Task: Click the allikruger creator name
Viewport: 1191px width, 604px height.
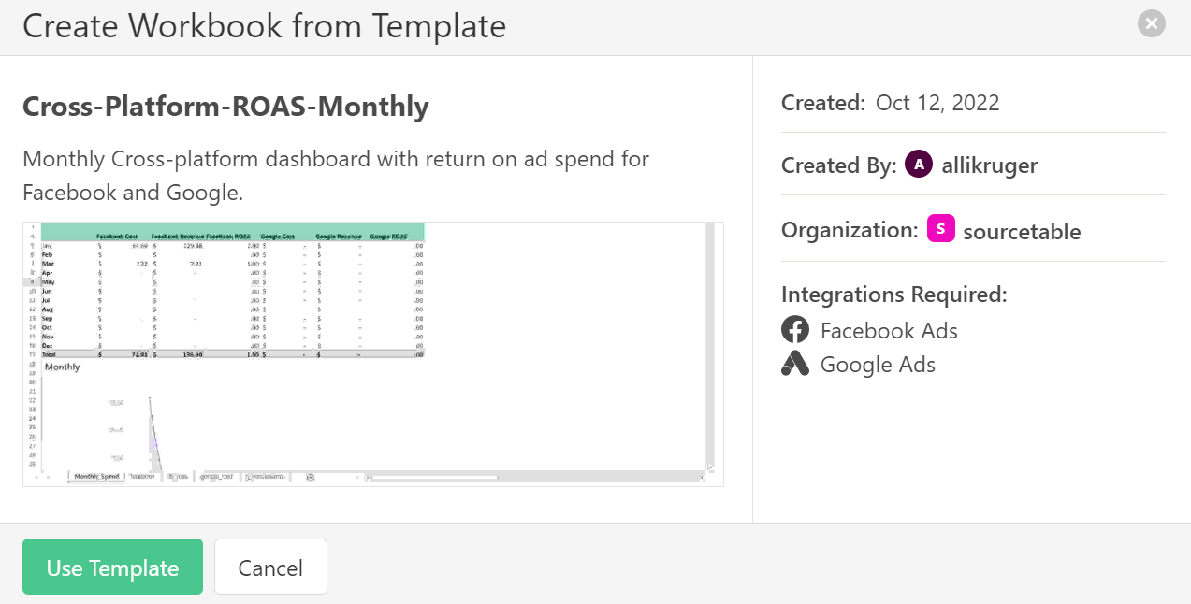Action: [989, 165]
